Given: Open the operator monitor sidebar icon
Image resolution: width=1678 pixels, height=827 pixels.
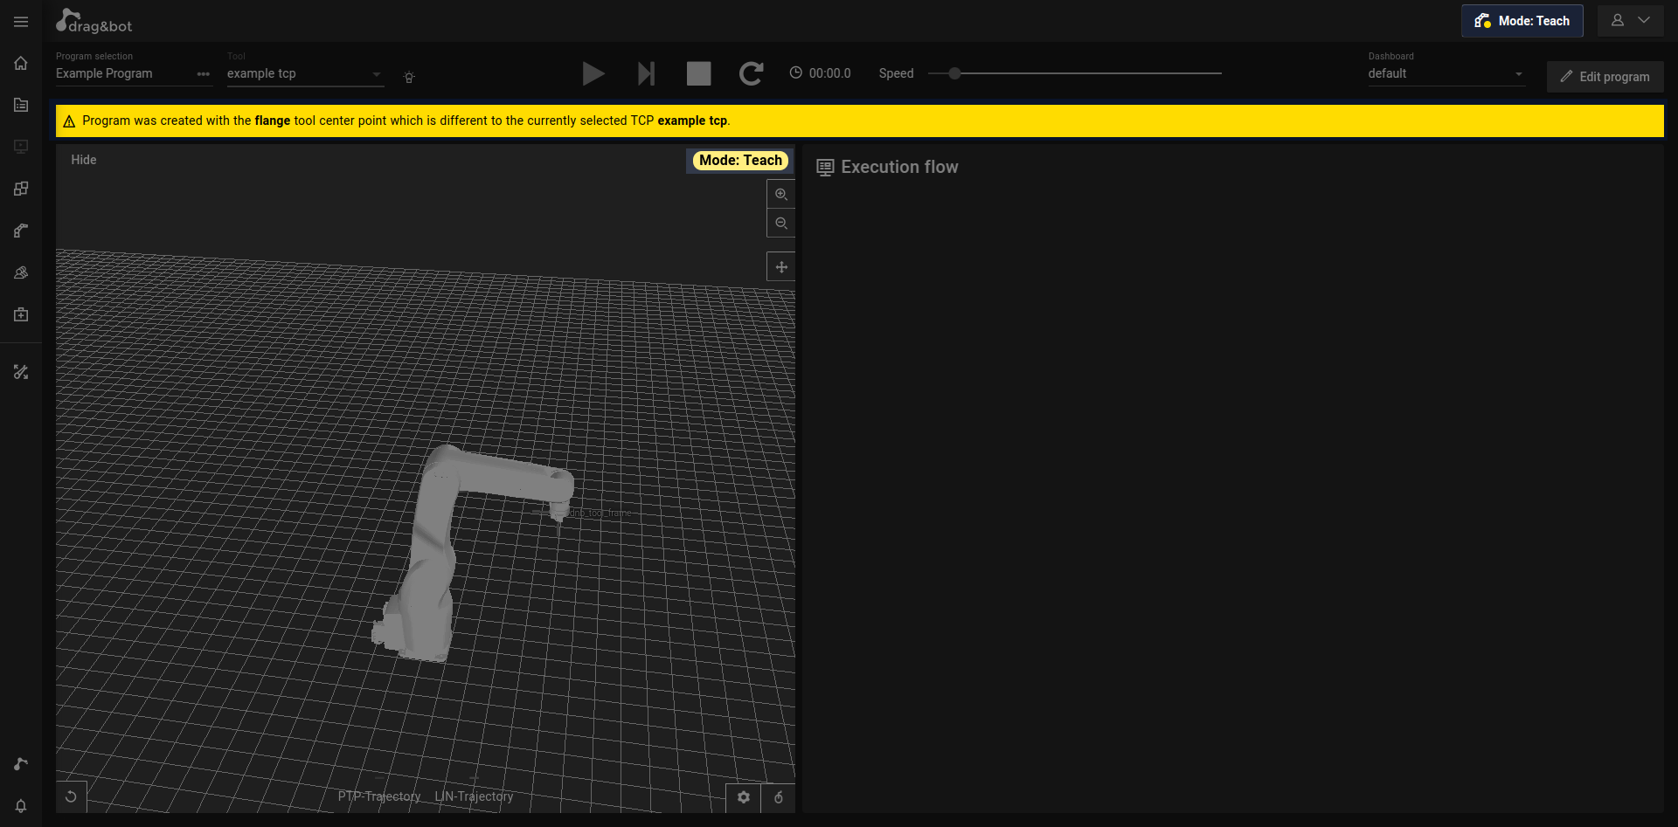Looking at the screenshot, I should click(x=21, y=147).
